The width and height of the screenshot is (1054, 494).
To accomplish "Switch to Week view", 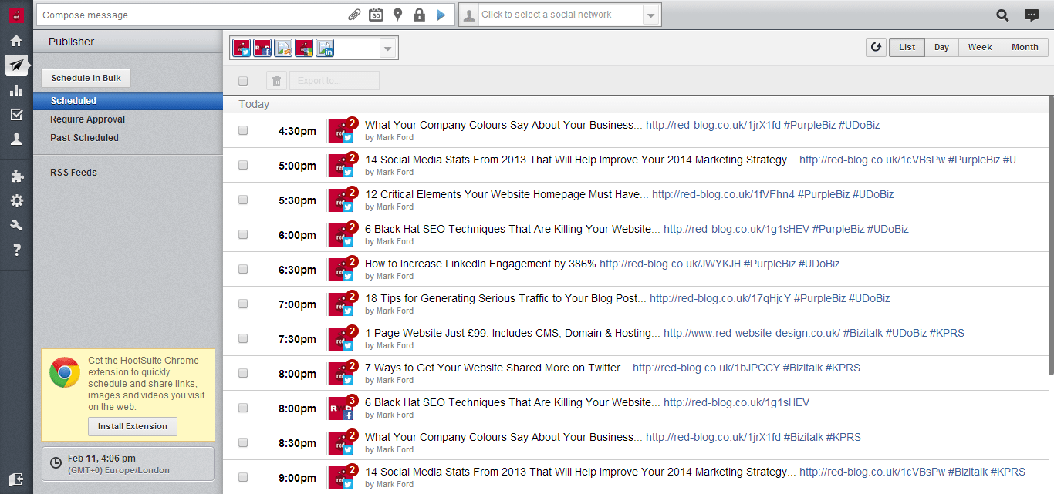I will pyautogui.click(x=980, y=47).
